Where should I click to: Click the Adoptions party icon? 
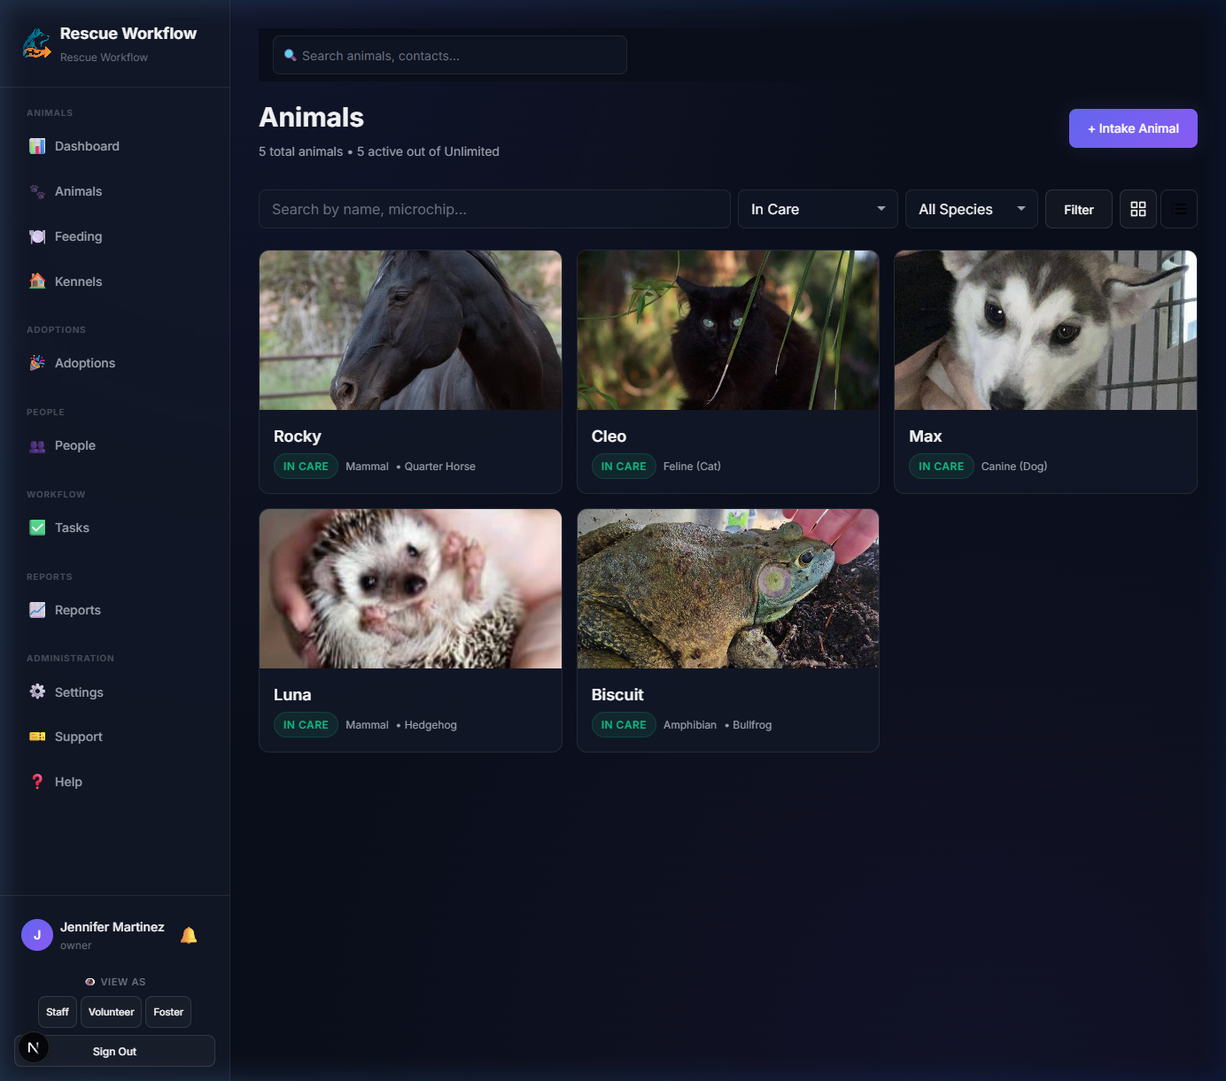point(37,363)
